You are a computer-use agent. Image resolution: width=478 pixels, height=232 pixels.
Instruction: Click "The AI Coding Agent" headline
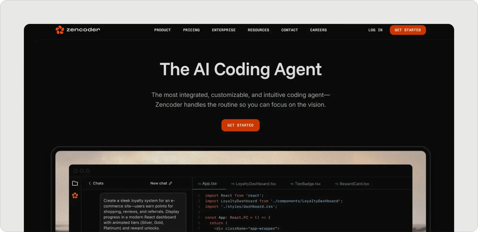241,69
